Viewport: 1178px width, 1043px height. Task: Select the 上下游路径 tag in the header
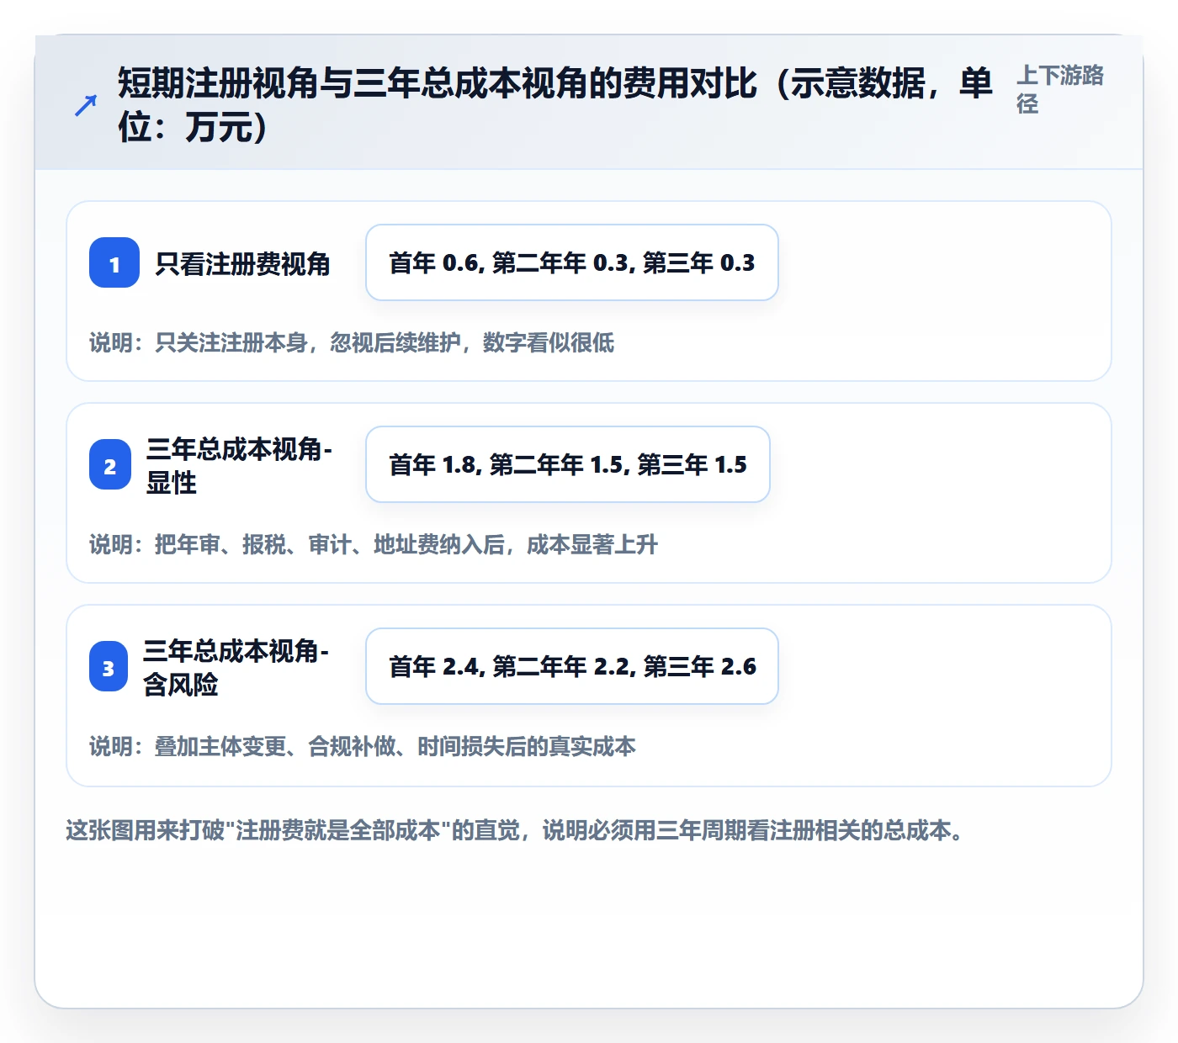coord(1060,89)
